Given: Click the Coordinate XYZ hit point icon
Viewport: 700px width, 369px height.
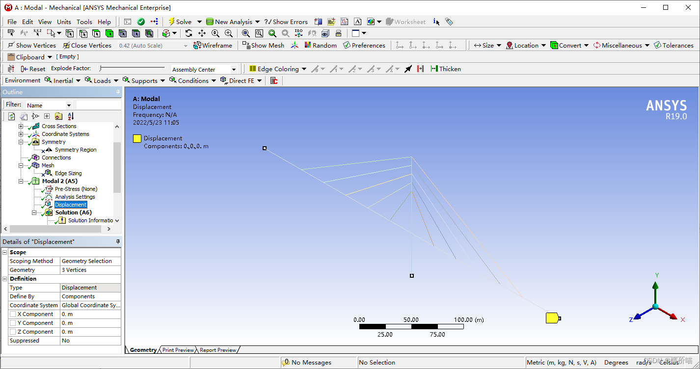Looking at the screenshot, I should (37, 33).
